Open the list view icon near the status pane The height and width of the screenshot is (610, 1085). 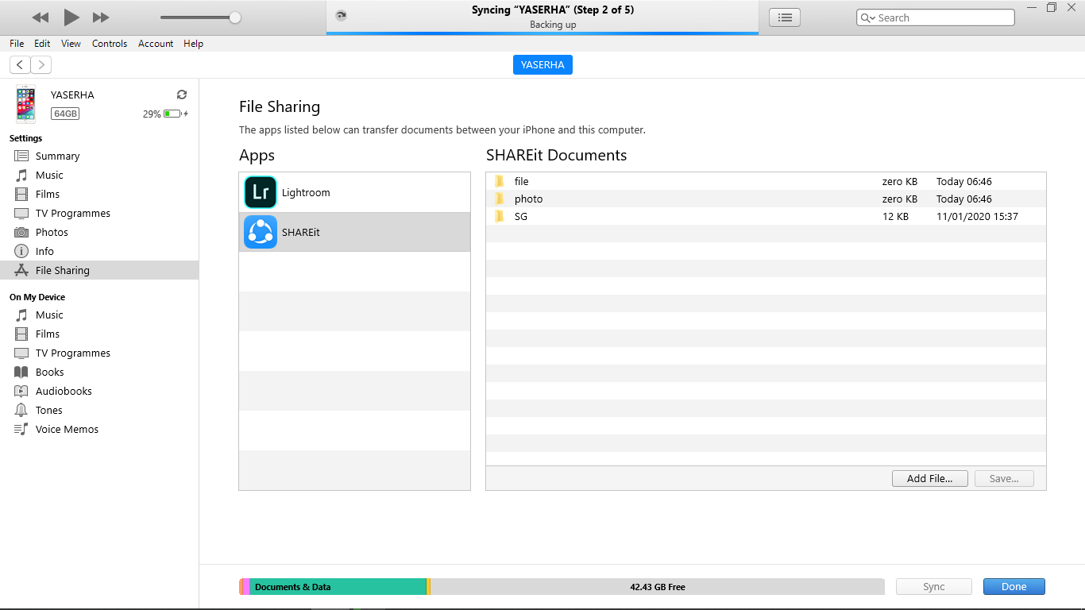[784, 17]
